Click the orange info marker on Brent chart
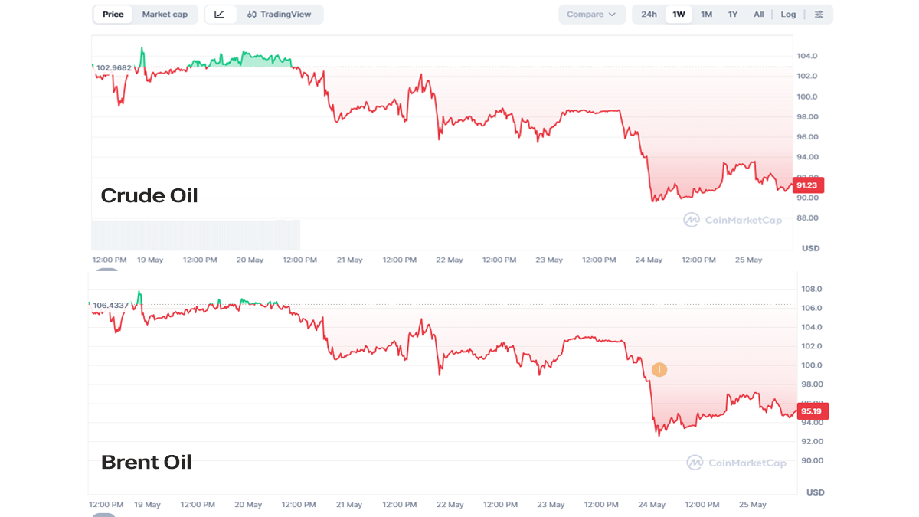The height and width of the screenshot is (517, 919). [x=659, y=370]
